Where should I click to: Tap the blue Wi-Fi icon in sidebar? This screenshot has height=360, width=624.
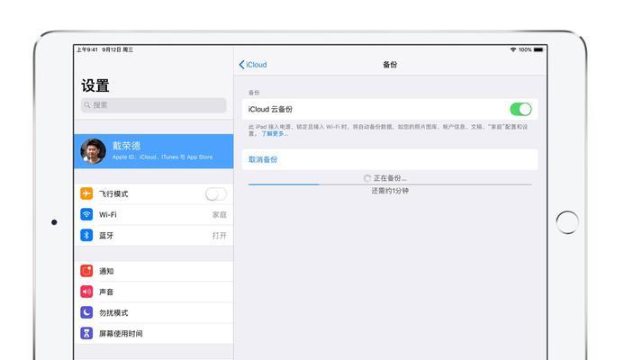pyautogui.click(x=86, y=214)
